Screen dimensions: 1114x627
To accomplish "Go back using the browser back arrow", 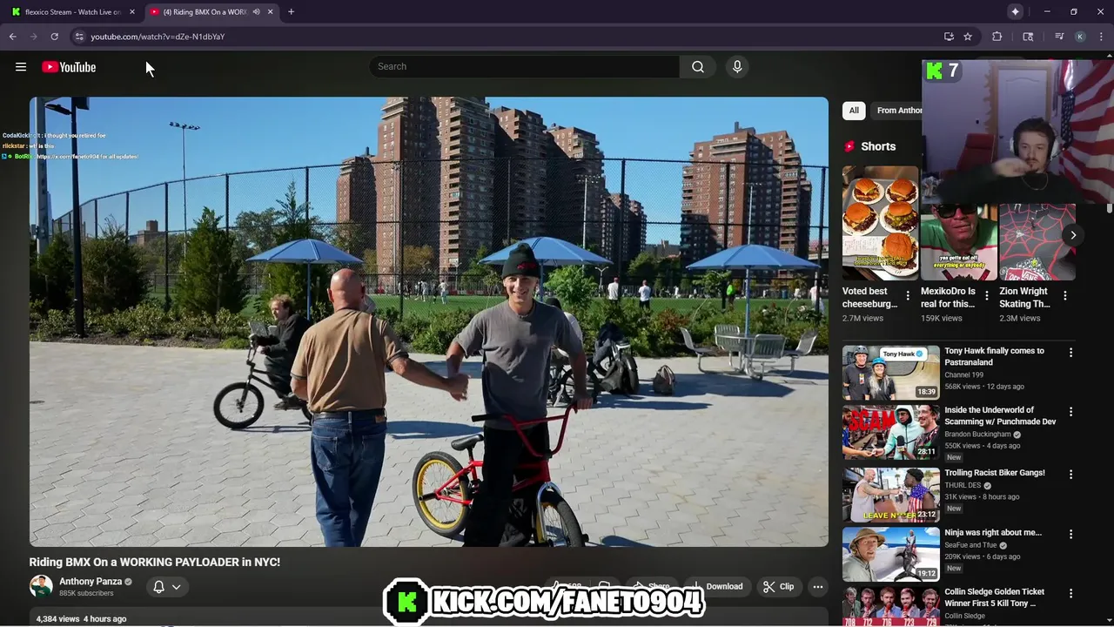I will click(13, 37).
